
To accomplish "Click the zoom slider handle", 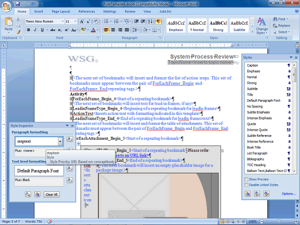I will tap(279, 221).
